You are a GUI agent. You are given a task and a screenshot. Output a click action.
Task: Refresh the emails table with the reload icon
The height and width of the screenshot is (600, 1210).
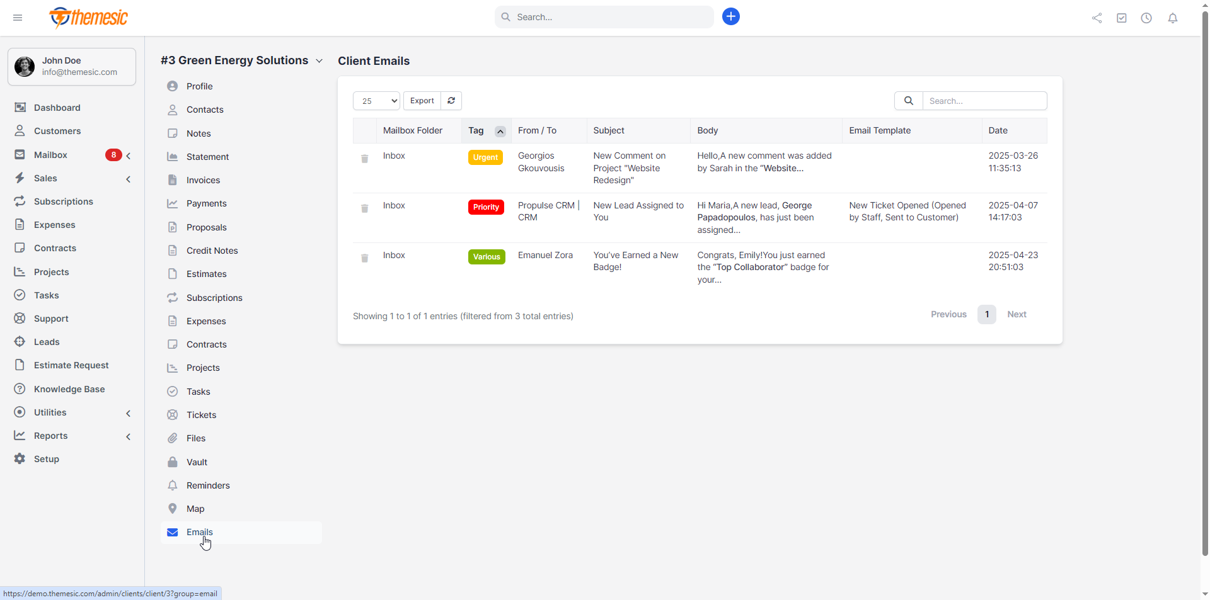click(x=451, y=101)
